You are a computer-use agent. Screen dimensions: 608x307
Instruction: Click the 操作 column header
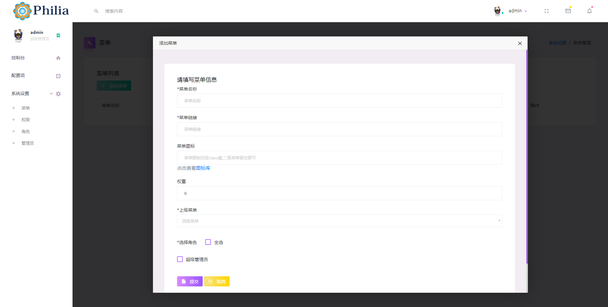(x=535, y=106)
